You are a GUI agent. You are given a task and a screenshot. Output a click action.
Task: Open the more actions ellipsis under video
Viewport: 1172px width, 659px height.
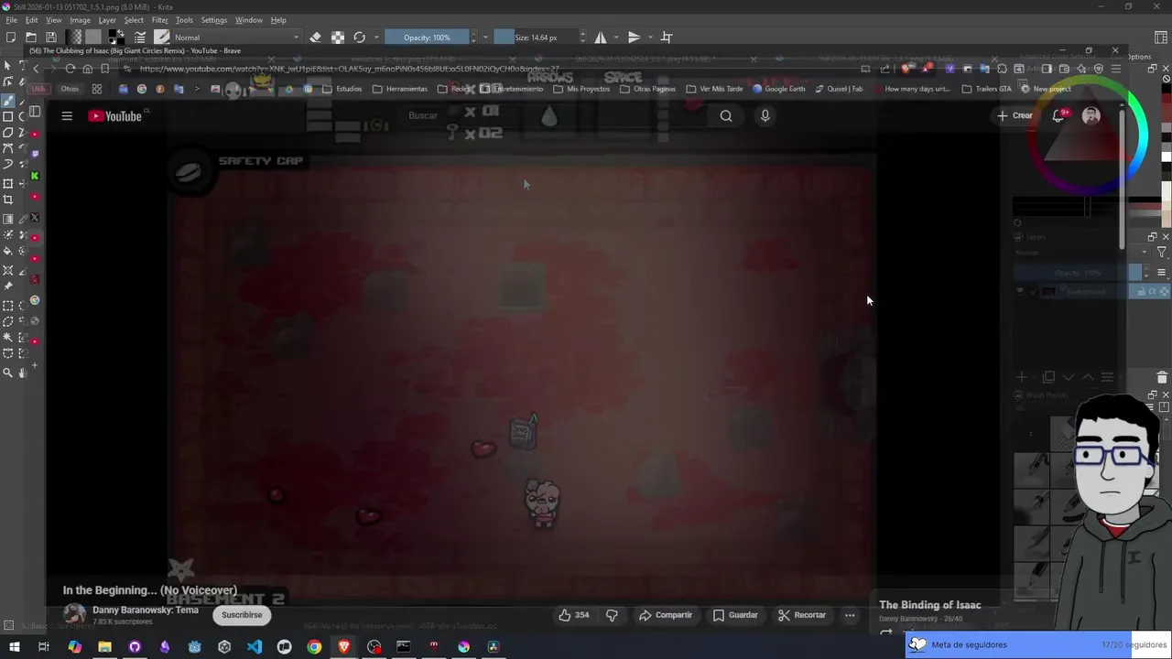coord(850,615)
